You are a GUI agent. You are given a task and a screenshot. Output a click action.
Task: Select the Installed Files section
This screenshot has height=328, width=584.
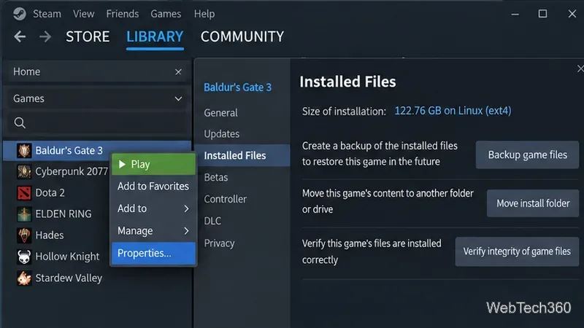pyautogui.click(x=242, y=155)
